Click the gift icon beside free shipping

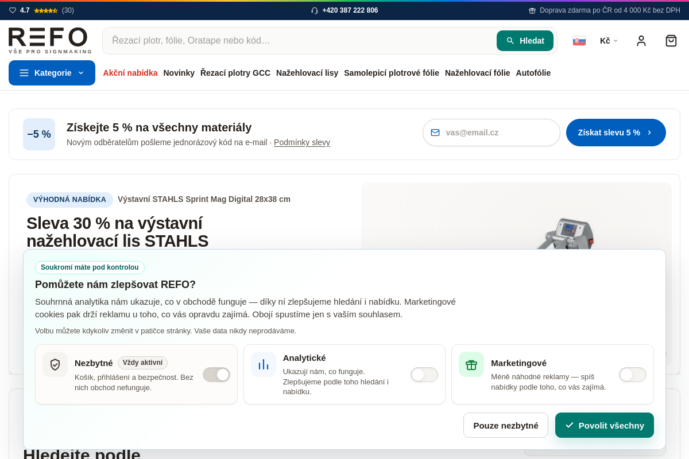tap(532, 10)
